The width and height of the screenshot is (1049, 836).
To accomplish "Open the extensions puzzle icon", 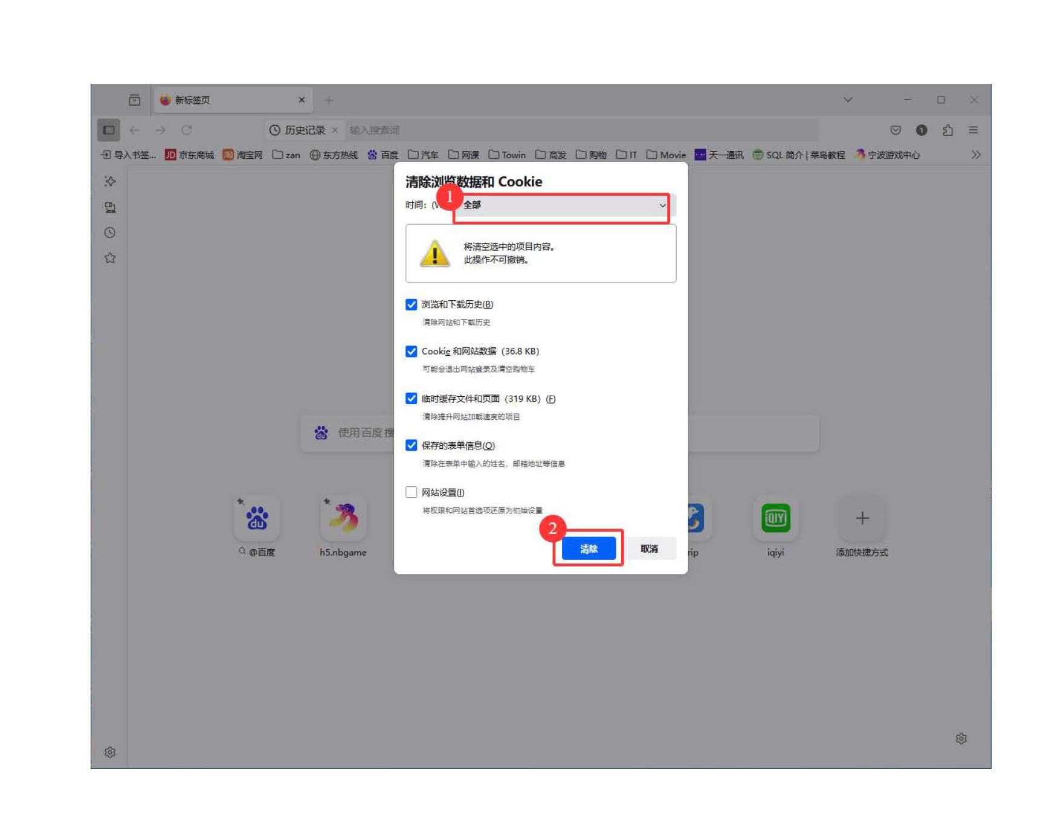I will (x=947, y=130).
